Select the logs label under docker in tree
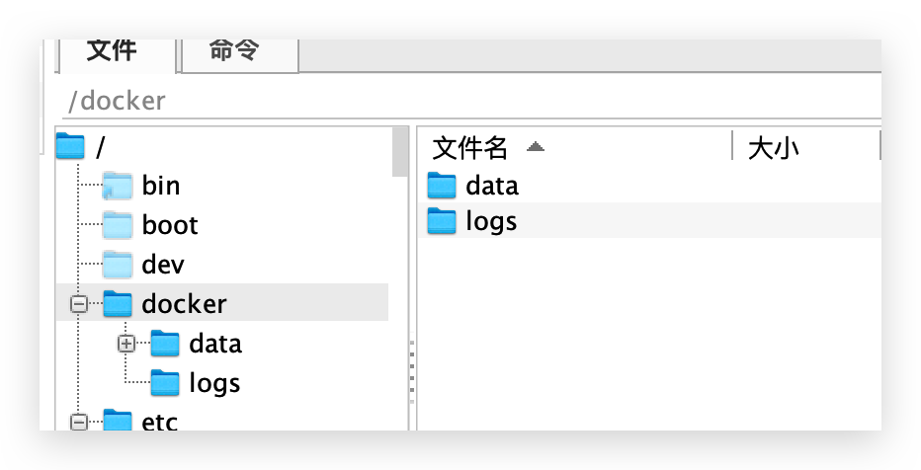This screenshot has width=921, height=470. click(215, 384)
